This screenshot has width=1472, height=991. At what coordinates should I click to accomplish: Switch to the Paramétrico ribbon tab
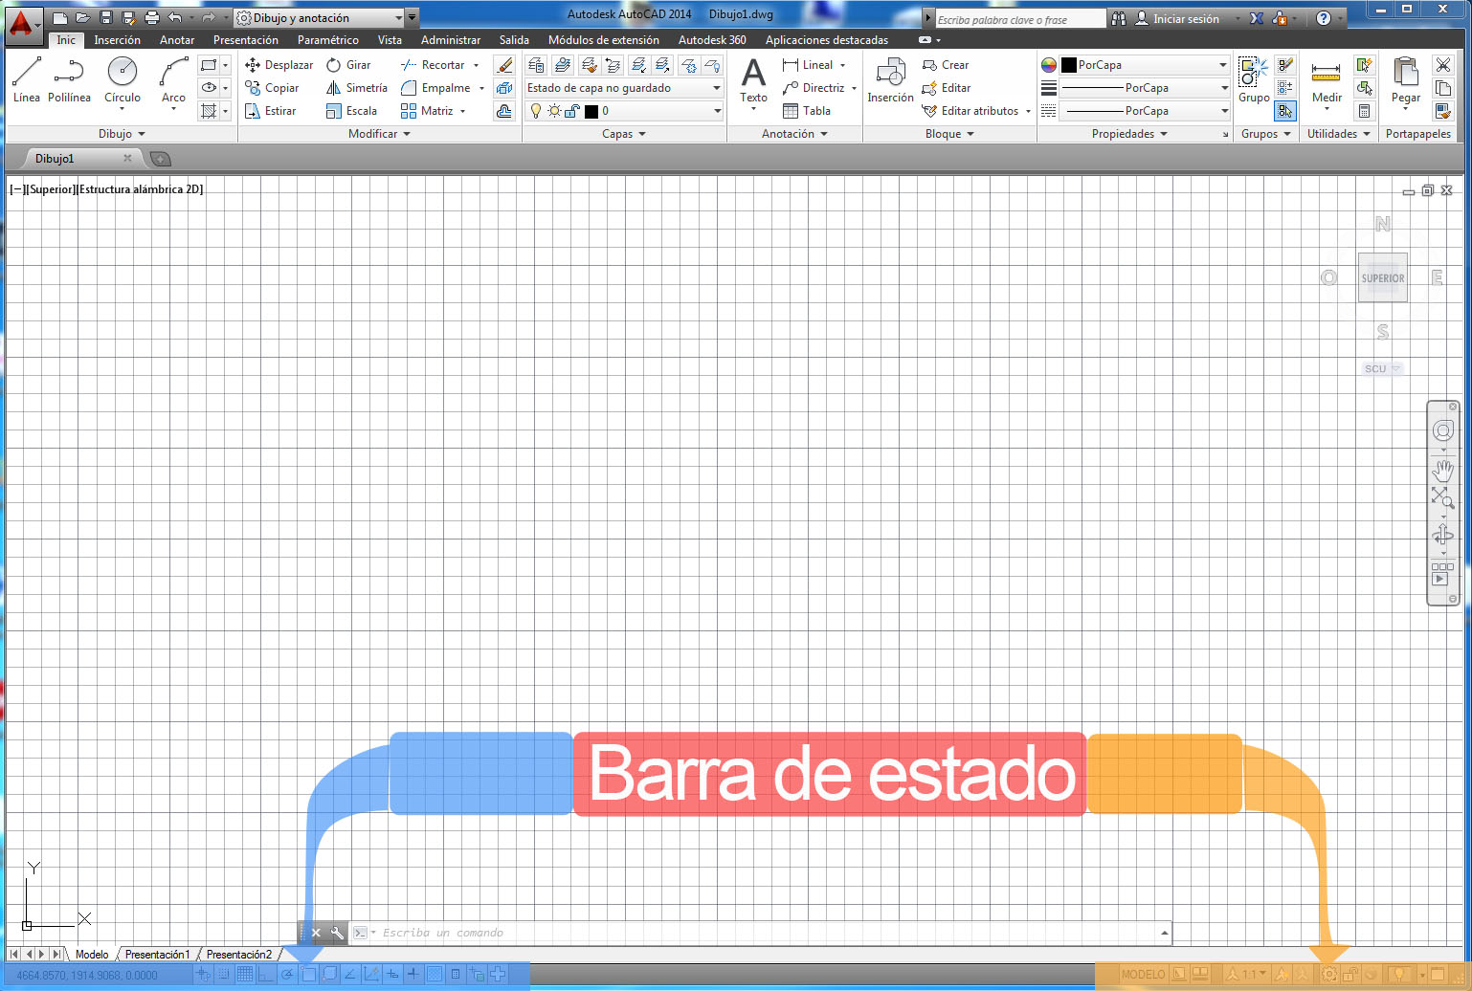327,40
